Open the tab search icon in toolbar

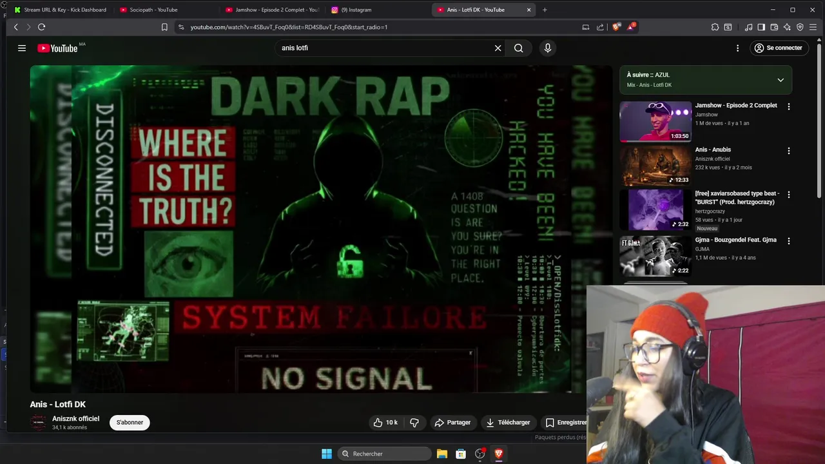point(728,27)
